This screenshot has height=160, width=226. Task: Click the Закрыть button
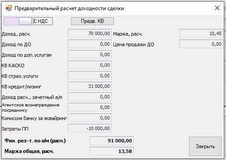pyautogui.click(x=205, y=146)
